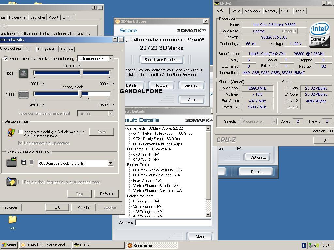Click OK in system tweaks dialog
This screenshot has width=334, height=250.
click(x=57, y=207)
